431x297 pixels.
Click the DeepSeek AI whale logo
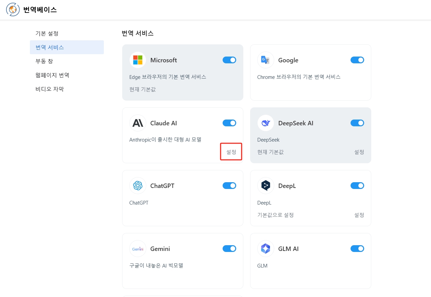click(x=266, y=123)
